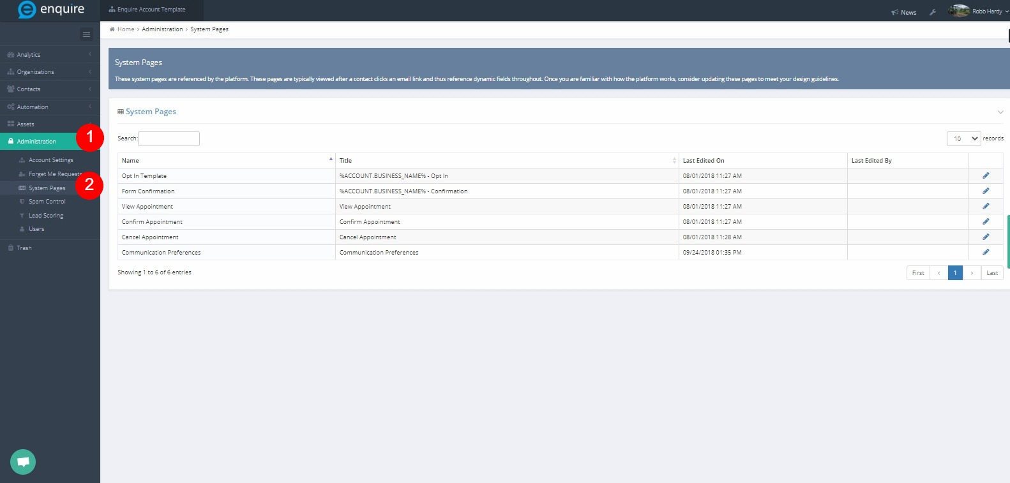
Task: Open the Users menu item
Action: pyautogui.click(x=36, y=229)
